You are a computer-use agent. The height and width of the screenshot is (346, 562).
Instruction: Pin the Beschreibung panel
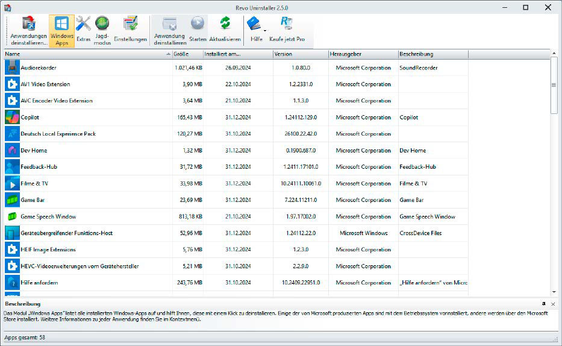(x=544, y=304)
